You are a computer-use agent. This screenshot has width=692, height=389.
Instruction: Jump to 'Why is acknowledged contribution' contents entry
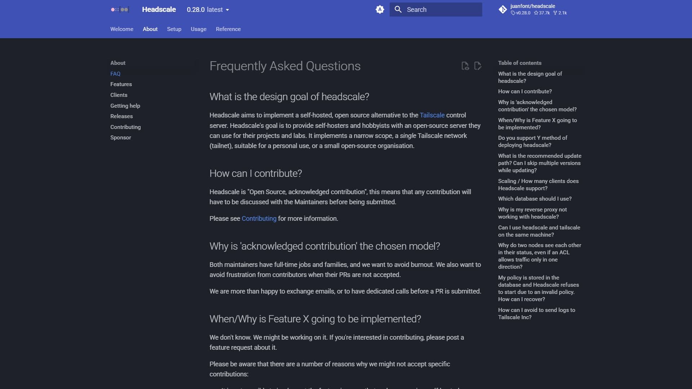[537, 106]
